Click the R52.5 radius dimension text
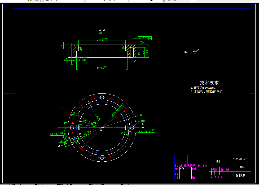 [x=90, y=122]
